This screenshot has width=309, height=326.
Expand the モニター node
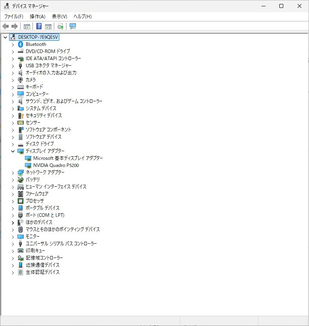coord(13,237)
